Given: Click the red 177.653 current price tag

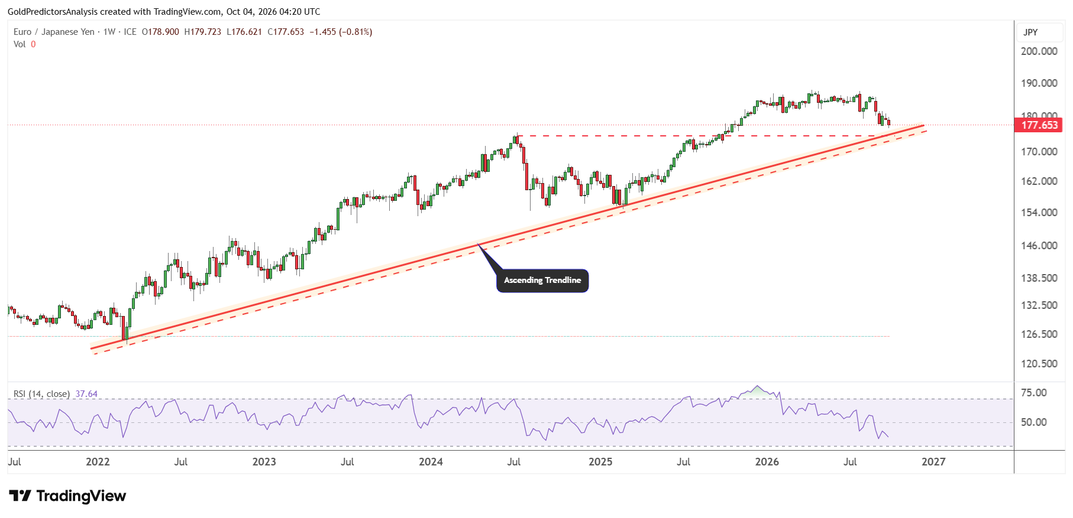Looking at the screenshot, I should [x=1039, y=125].
